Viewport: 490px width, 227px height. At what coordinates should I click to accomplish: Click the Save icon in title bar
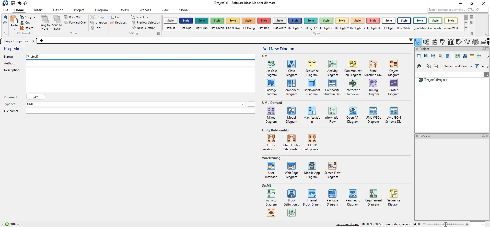point(13,3)
